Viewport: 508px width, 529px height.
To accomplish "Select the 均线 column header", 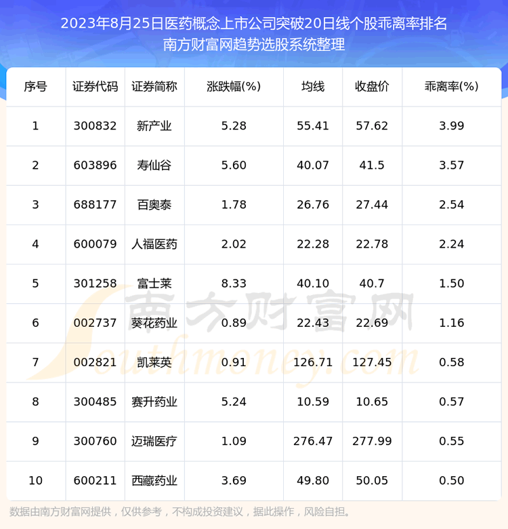I will (313, 87).
